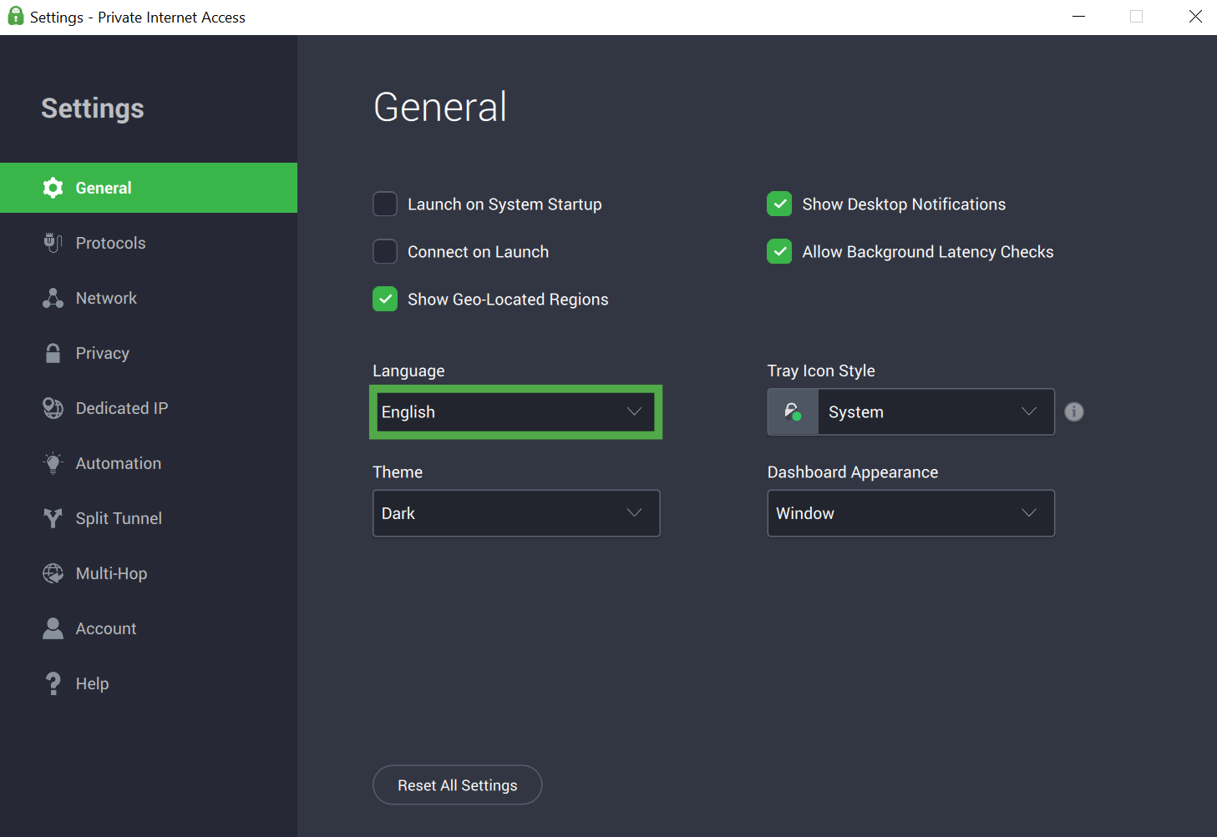Click the Tray Icon Style info icon
This screenshot has height=837, width=1217.
[x=1074, y=411]
